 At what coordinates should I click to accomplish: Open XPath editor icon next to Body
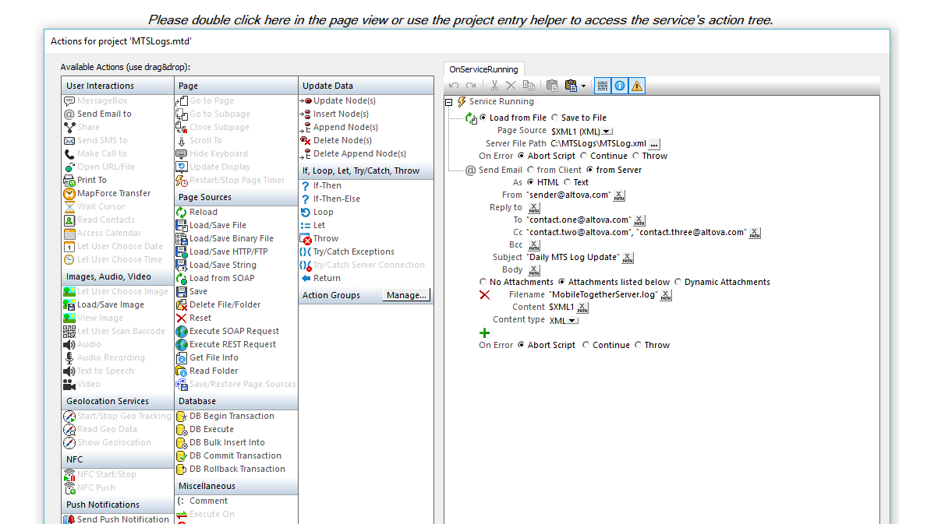pyautogui.click(x=534, y=270)
